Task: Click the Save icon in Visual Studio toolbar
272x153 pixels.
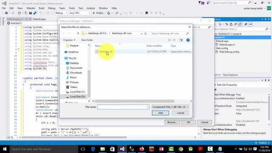Action: pos(31,13)
